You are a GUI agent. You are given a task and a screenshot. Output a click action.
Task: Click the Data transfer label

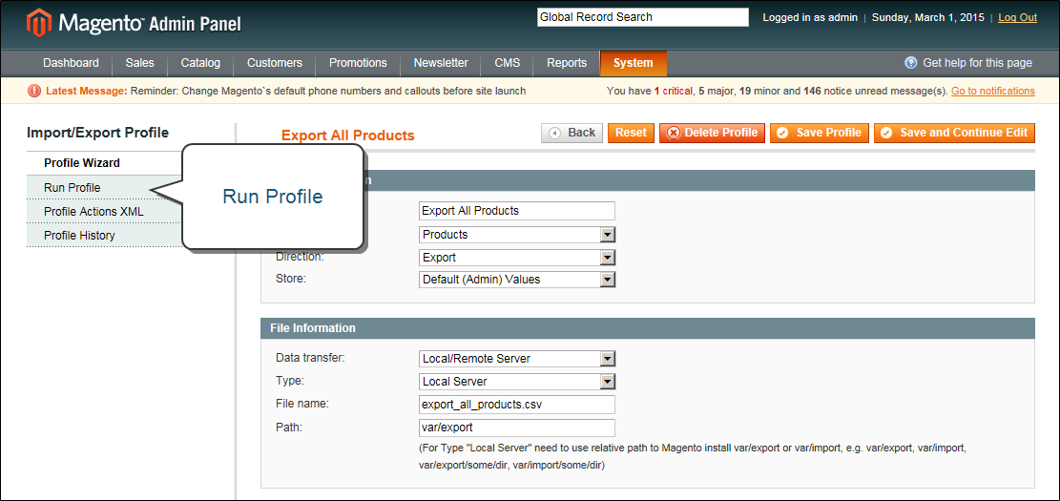point(310,357)
